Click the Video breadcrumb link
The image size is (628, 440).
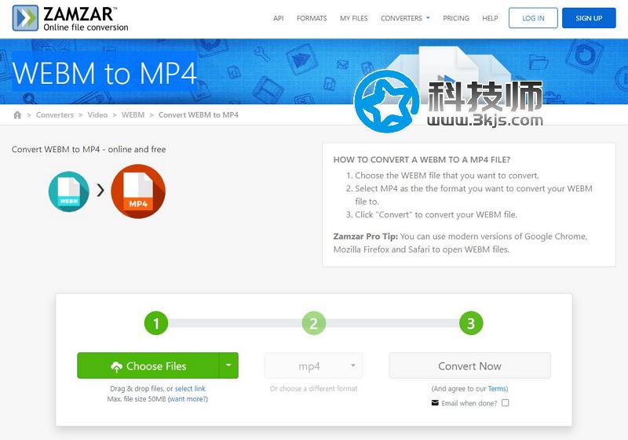tap(97, 115)
